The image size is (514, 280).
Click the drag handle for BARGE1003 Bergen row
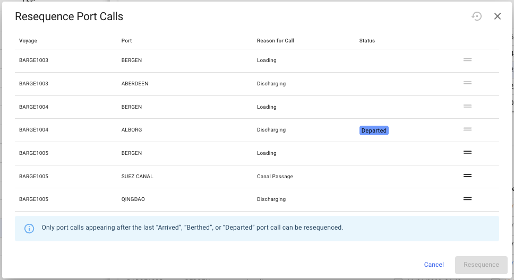tap(467, 60)
